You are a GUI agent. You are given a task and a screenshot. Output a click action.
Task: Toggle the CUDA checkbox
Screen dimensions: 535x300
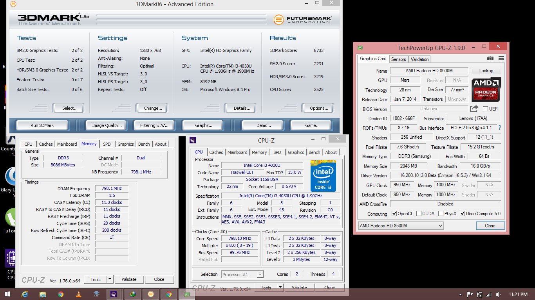point(419,214)
